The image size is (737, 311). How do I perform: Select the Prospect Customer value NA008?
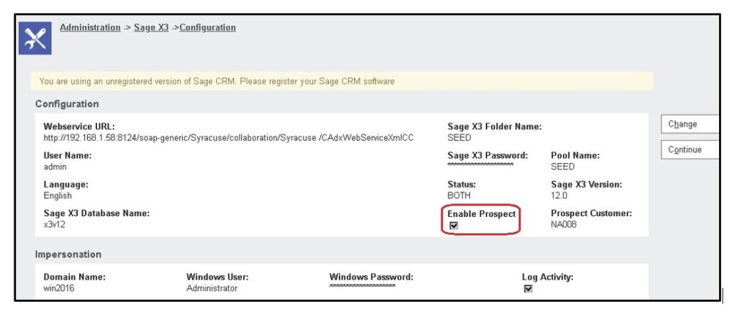(x=565, y=225)
